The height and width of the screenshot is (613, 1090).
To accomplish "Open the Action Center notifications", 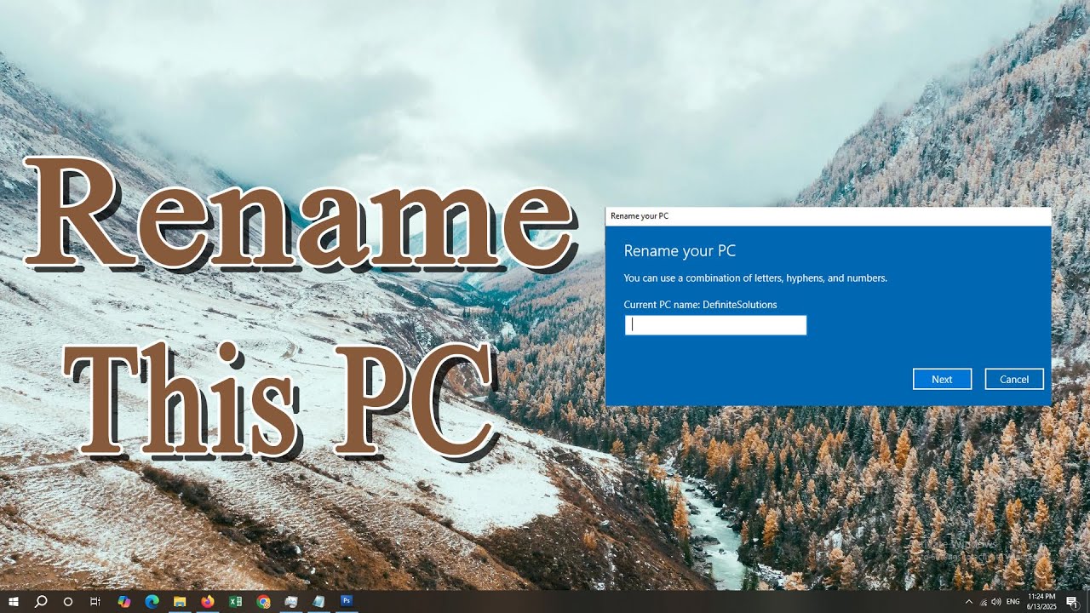I will pyautogui.click(x=1072, y=602).
